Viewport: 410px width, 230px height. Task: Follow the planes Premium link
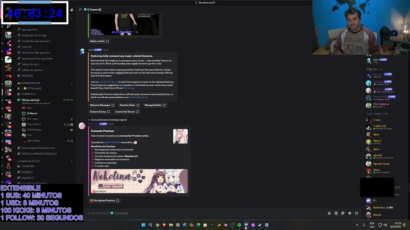[112, 142]
